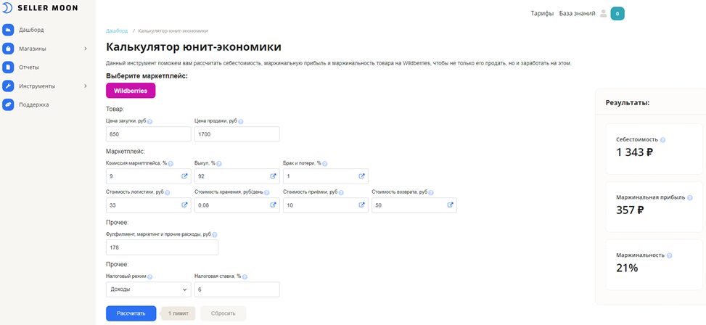706x325 pixels.
Task: Show help for Налоговая ставка
Action: coord(245,277)
